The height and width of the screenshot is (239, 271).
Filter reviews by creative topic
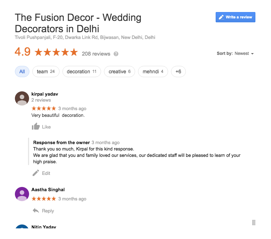(x=120, y=72)
